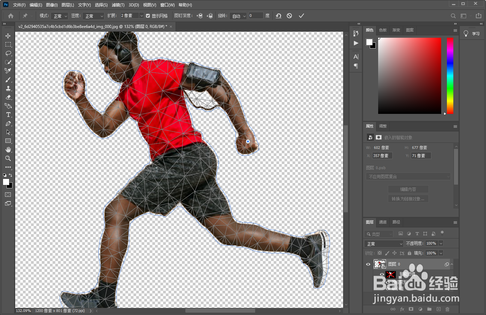486x315 pixels.
Task: Click the rainbow hue slider
Action: pyautogui.click(x=450, y=76)
